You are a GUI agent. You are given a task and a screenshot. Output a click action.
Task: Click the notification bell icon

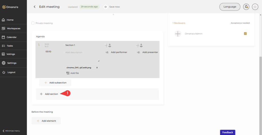[246, 7]
